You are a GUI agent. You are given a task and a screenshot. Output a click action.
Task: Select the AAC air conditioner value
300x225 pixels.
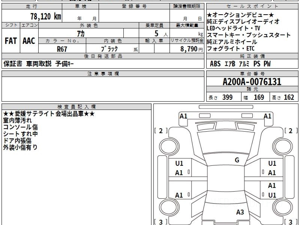pyautogui.click(x=29, y=41)
